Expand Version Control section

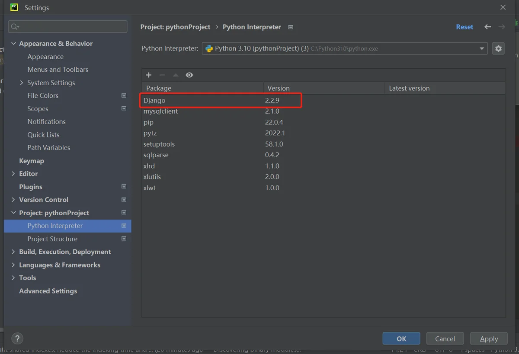[13, 200]
